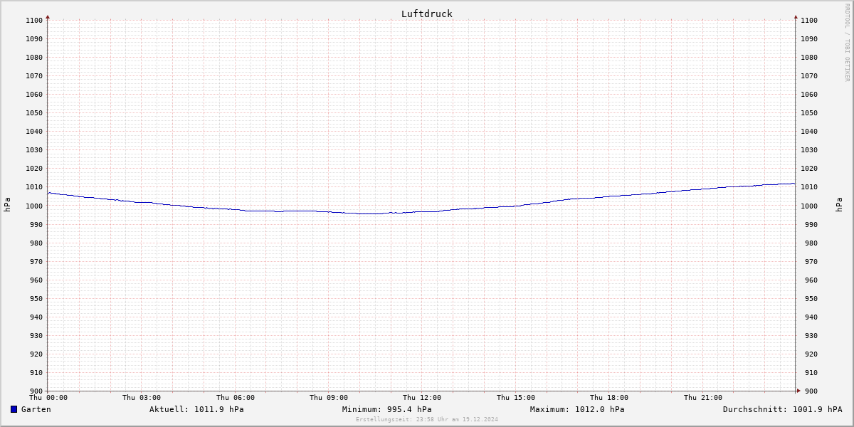
Task: Select the Durchschnitt: 1001.9 hPA value
Action: (782, 409)
